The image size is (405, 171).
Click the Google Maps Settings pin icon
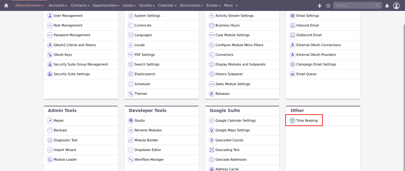pyautogui.click(x=212, y=130)
